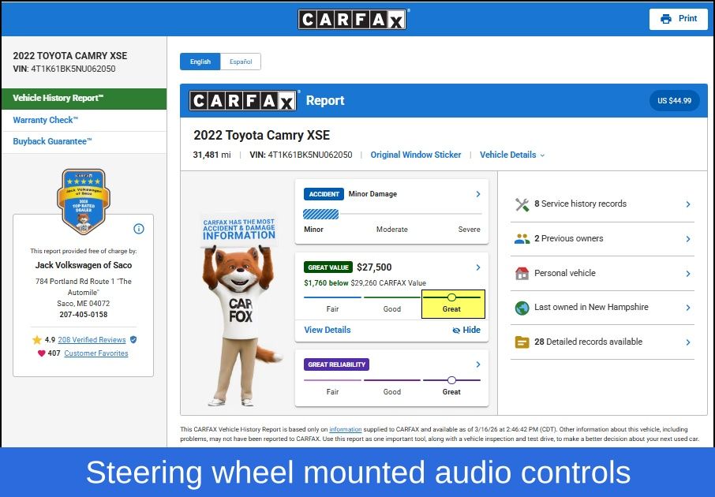This screenshot has height=497, width=715.
Task: Select the English language option
Action: point(200,62)
